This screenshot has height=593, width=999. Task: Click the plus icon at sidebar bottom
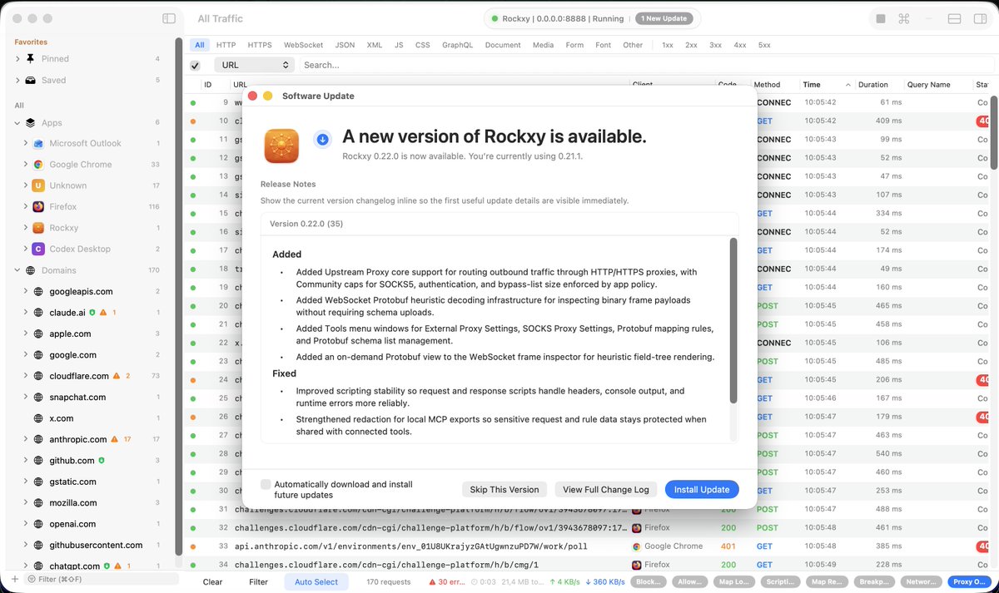[14, 579]
